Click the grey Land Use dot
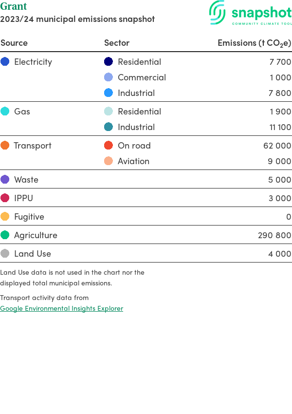 5,254
